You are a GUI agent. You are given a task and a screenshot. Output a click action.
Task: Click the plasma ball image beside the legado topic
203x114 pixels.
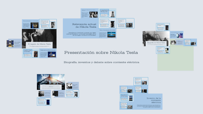point(10,43)
